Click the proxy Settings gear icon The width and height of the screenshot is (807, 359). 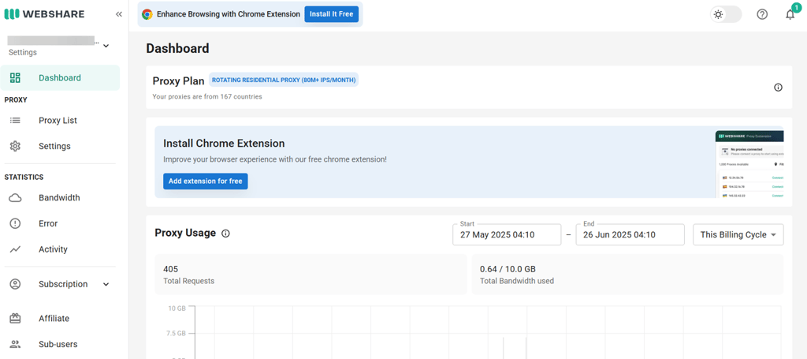point(16,146)
